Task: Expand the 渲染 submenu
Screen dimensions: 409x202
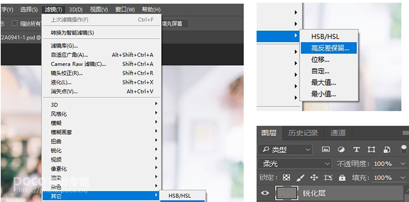Action: pyautogui.click(x=101, y=178)
